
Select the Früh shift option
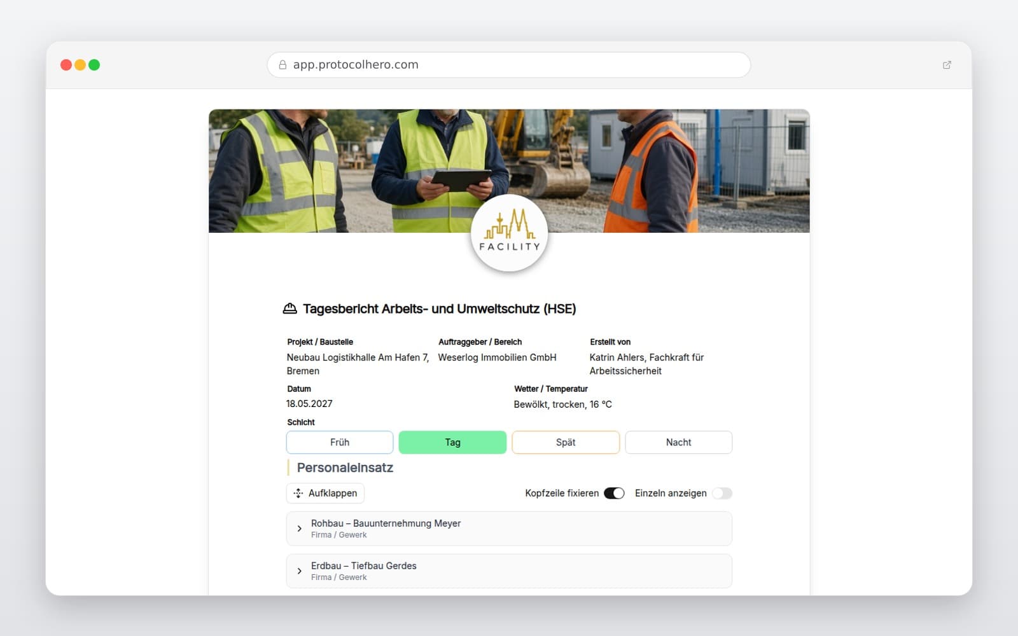[x=340, y=443]
